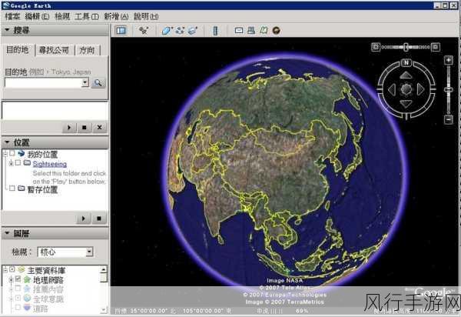Click in the 目的地 search input field

coord(43,82)
